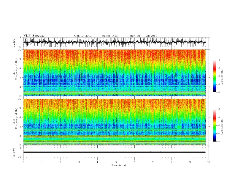Click the "VLF Spectra" plot title
The height and width of the screenshot is (182, 235).
click(34, 36)
